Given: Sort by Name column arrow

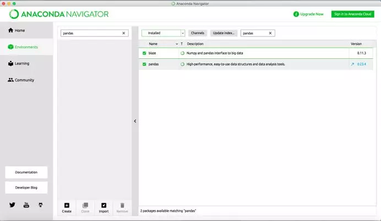Looking at the screenshot, I should [x=177, y=44].
